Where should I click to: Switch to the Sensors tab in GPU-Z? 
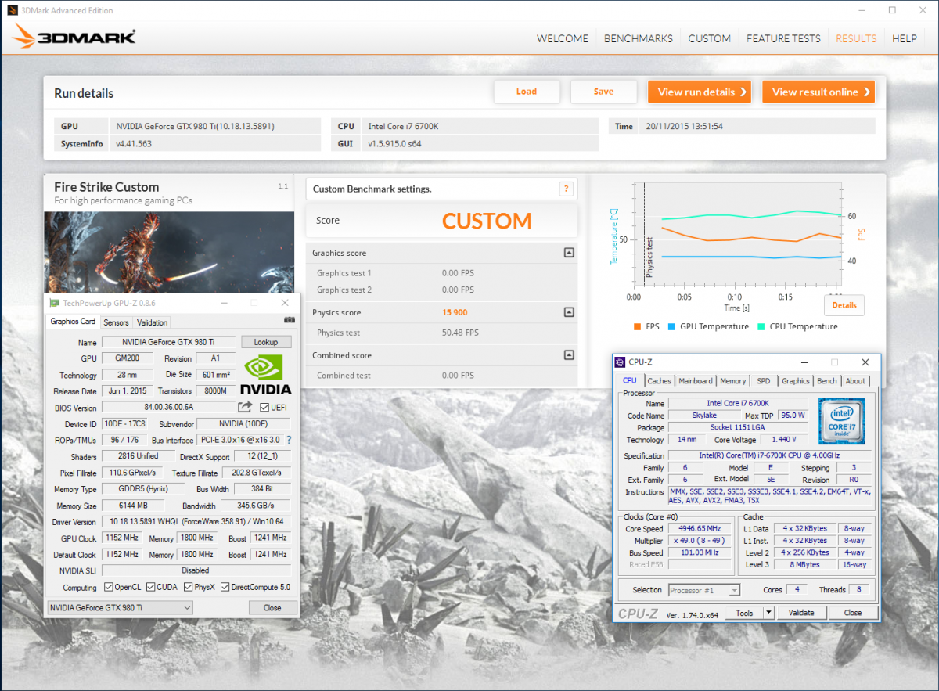[116, 322]
